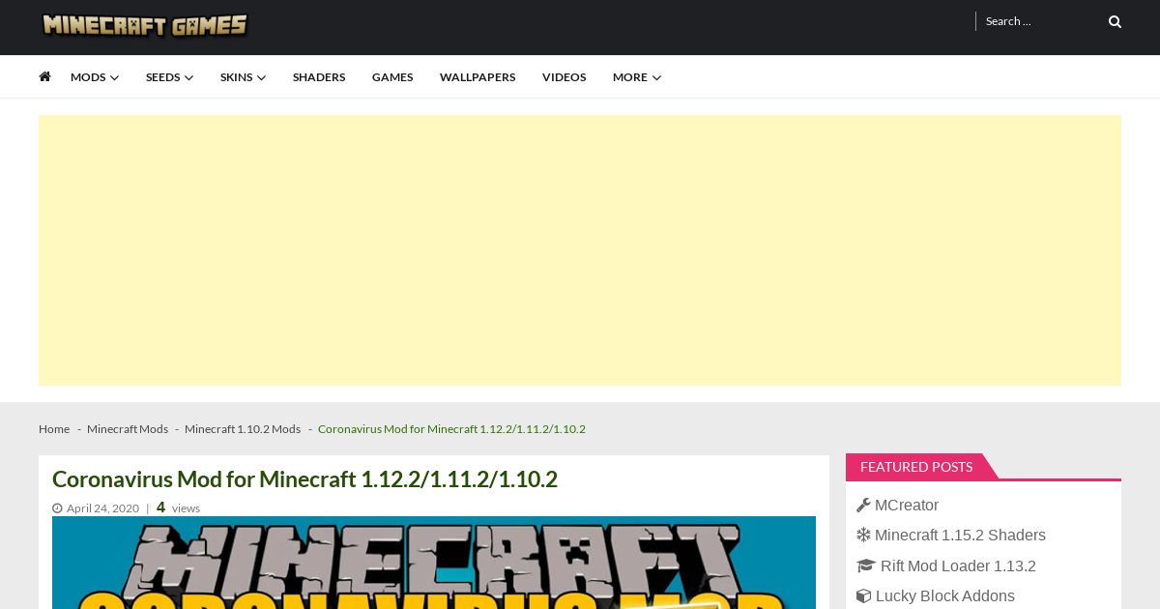
Task: Open the Skins menu item
Action: point(236,77)
